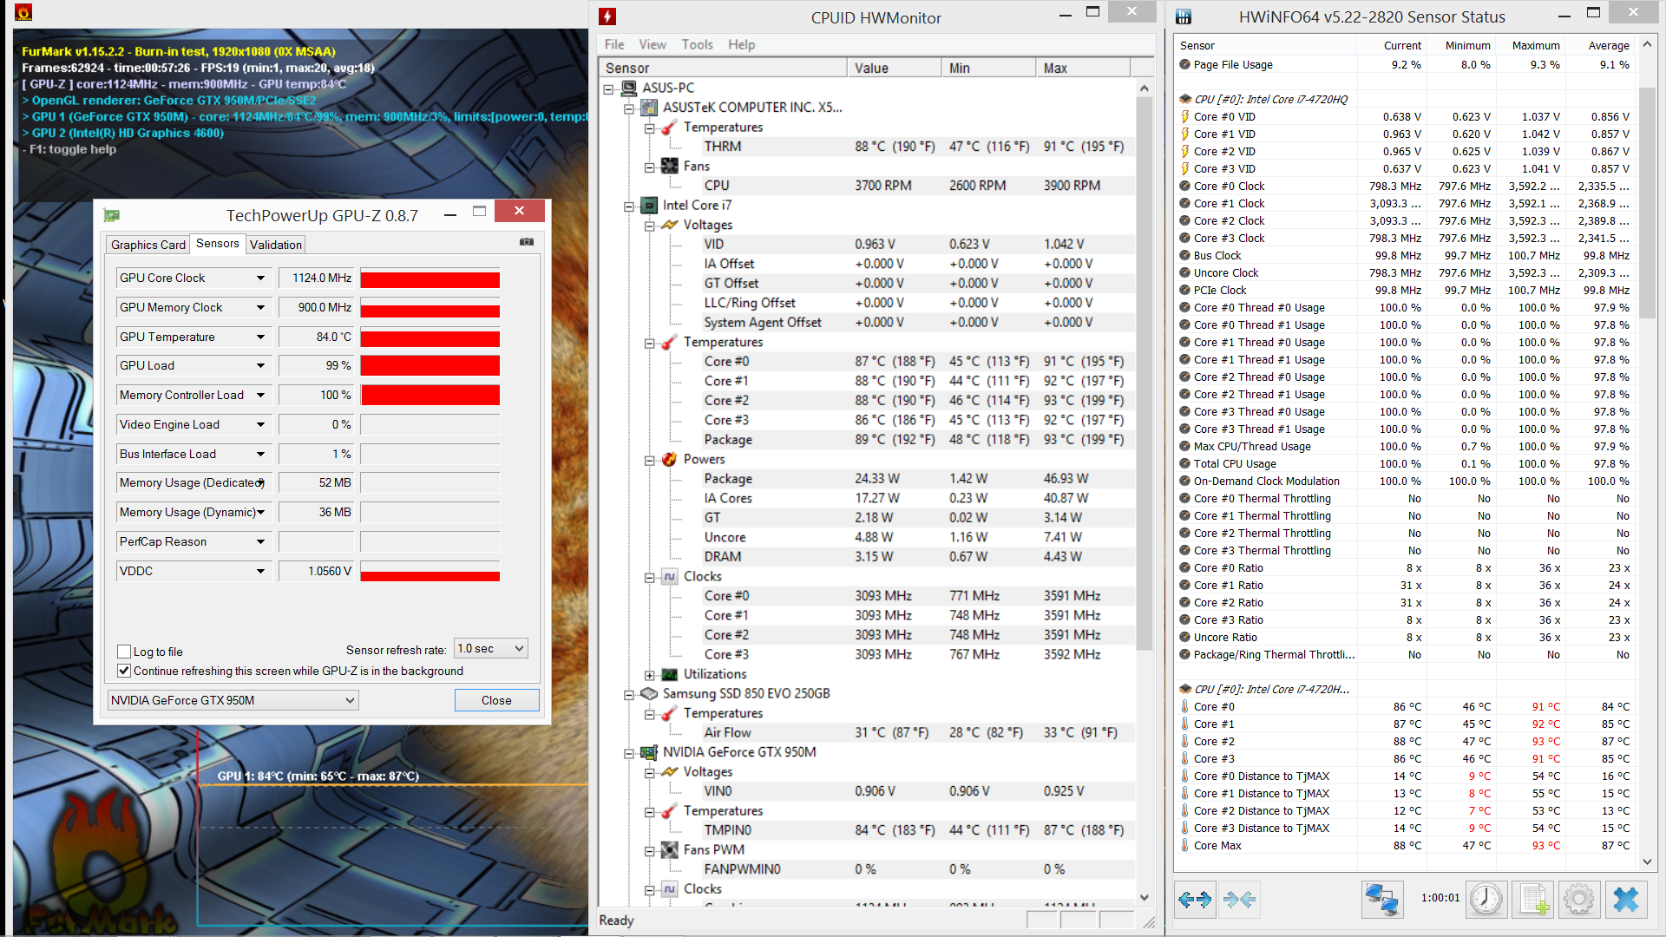1666x937 pixels.
Task: Collapse the ASUS-PC root tree node
Action: tap(608, 88)
